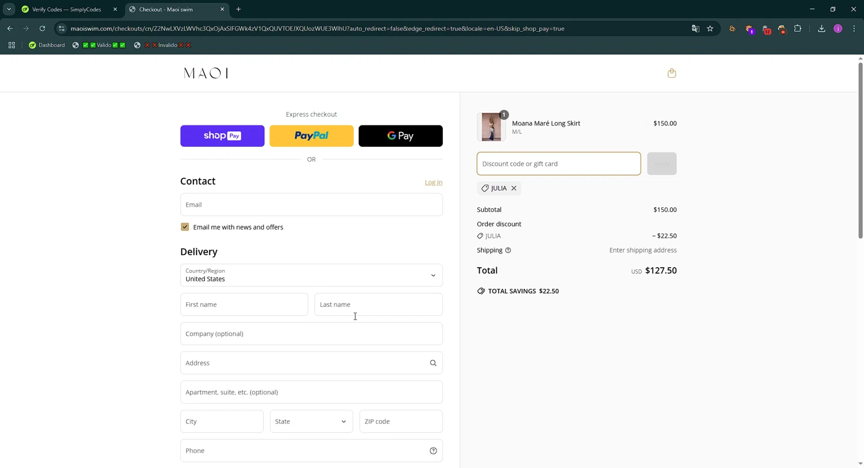The height and width of the screenshot is (468, 864).
Task: Go forward with the browser forward arrow
Action: (x=26, y=28)
